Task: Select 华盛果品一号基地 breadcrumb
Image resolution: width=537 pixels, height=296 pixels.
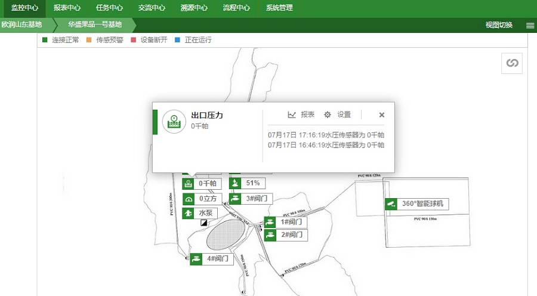Action: (x=94, y=25)
